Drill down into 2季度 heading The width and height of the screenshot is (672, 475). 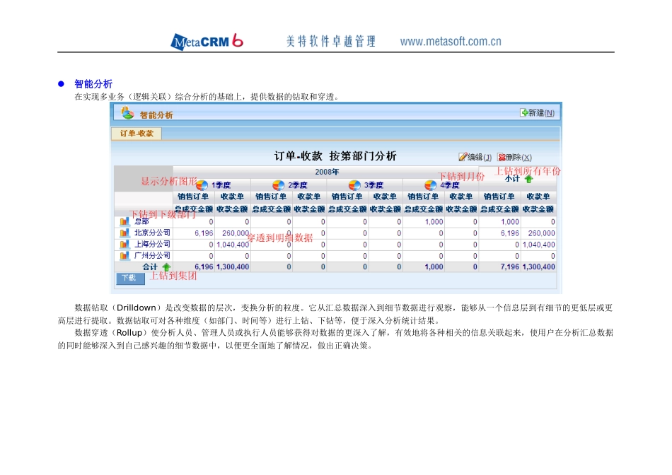pyautogui.click(x=297, y=185)
